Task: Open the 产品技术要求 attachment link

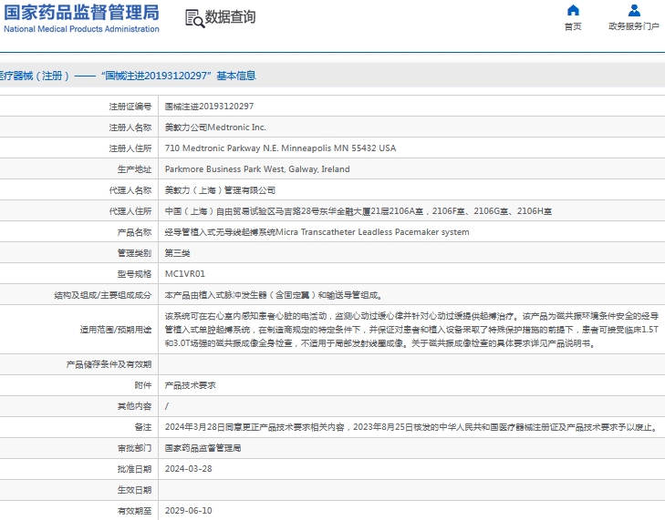Action: click(190, 385)
